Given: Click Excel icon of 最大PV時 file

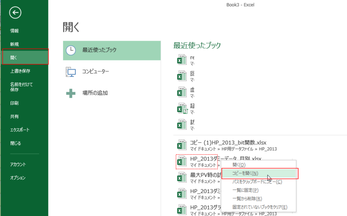Looking at the screenshot, I should (x=182, y=178).
